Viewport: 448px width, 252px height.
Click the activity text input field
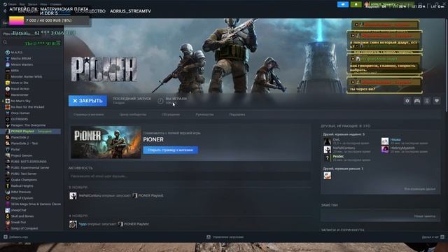click(190, 176)
